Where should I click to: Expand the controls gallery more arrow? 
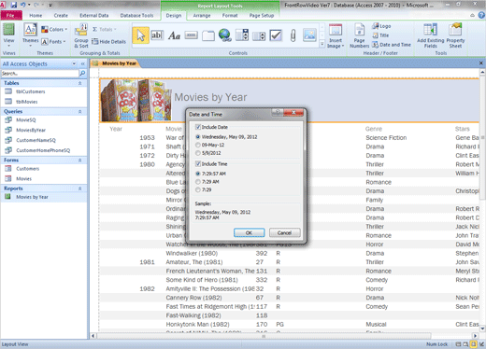click(x=322, y=44)
